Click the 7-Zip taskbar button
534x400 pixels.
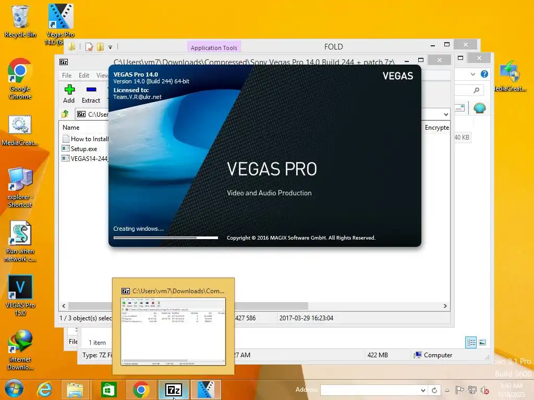click(x=173, y=390)
